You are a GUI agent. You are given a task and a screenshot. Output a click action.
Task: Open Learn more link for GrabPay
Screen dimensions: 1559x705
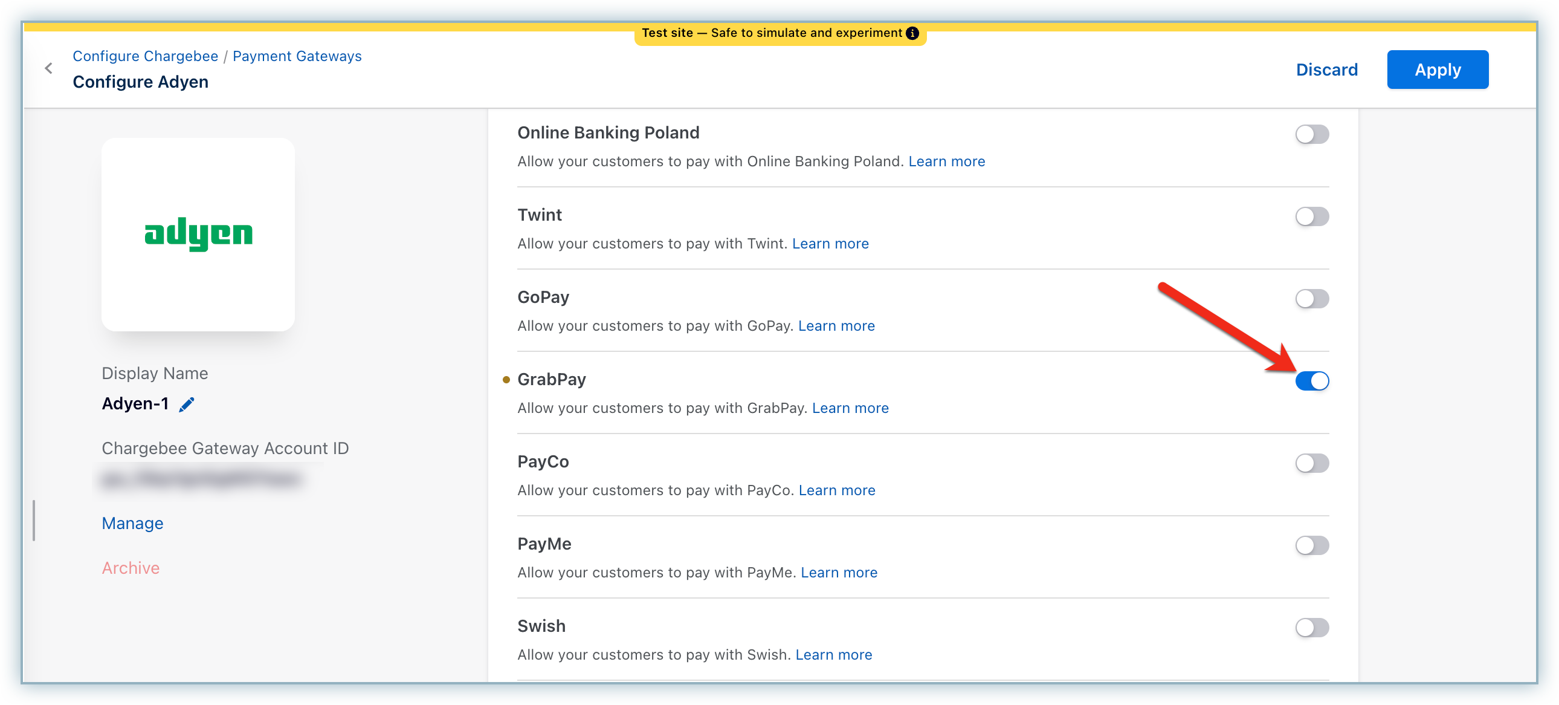click(x=850, y=408)
